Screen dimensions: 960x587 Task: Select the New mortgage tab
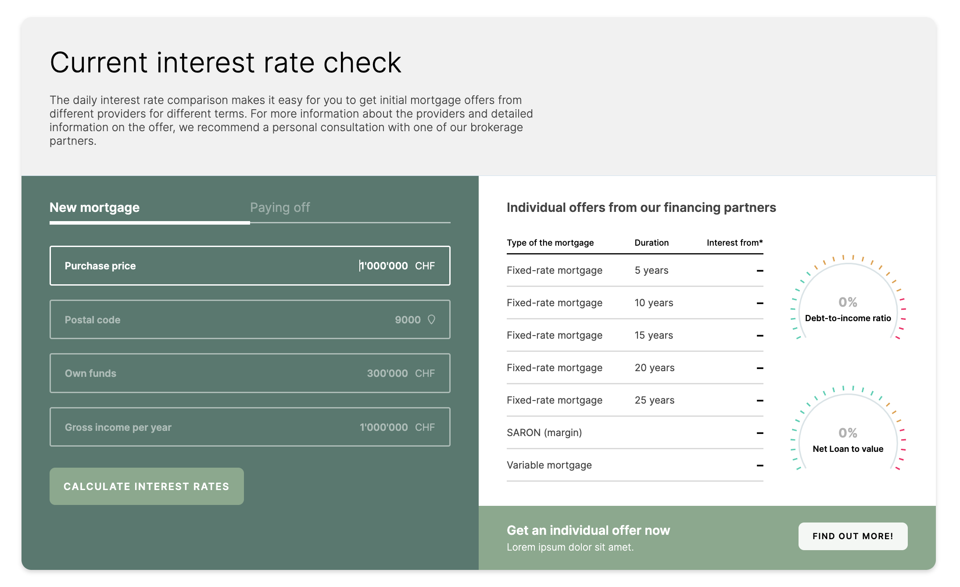(x=95, y=208)
